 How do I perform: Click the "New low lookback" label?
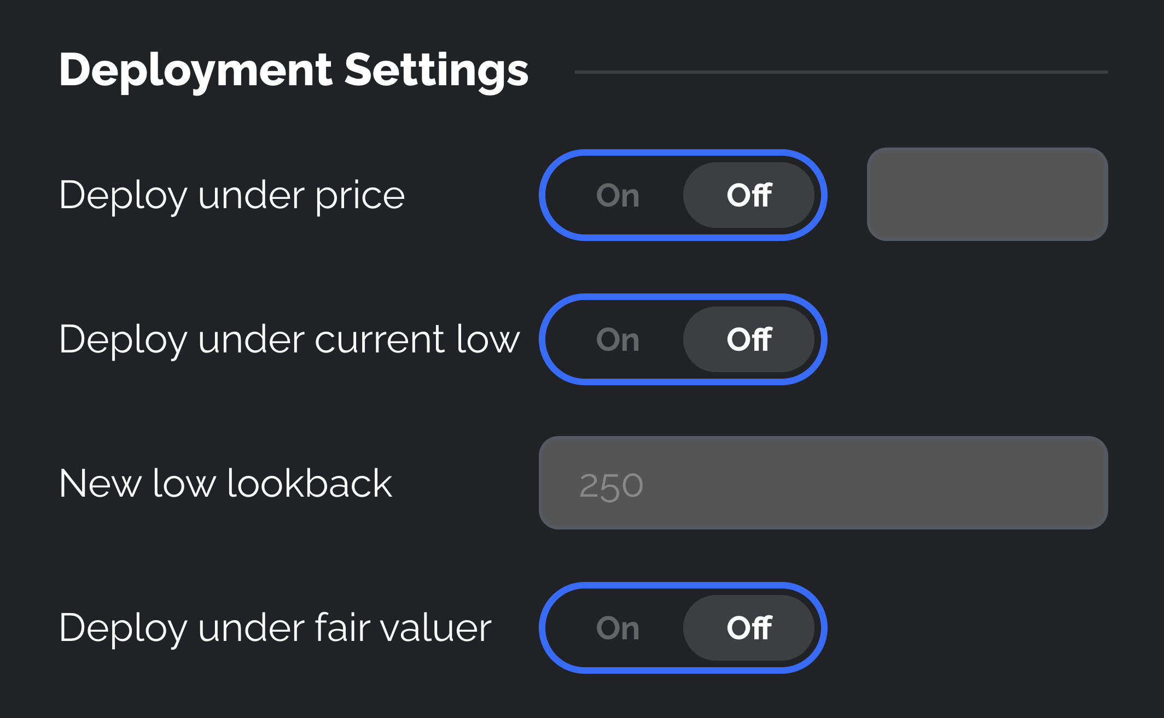click(x=225, y=484)
